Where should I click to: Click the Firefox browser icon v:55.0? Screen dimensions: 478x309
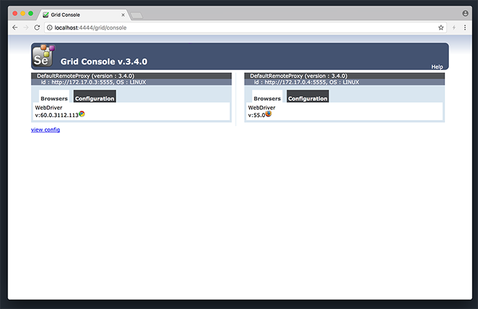click(268, 114)
